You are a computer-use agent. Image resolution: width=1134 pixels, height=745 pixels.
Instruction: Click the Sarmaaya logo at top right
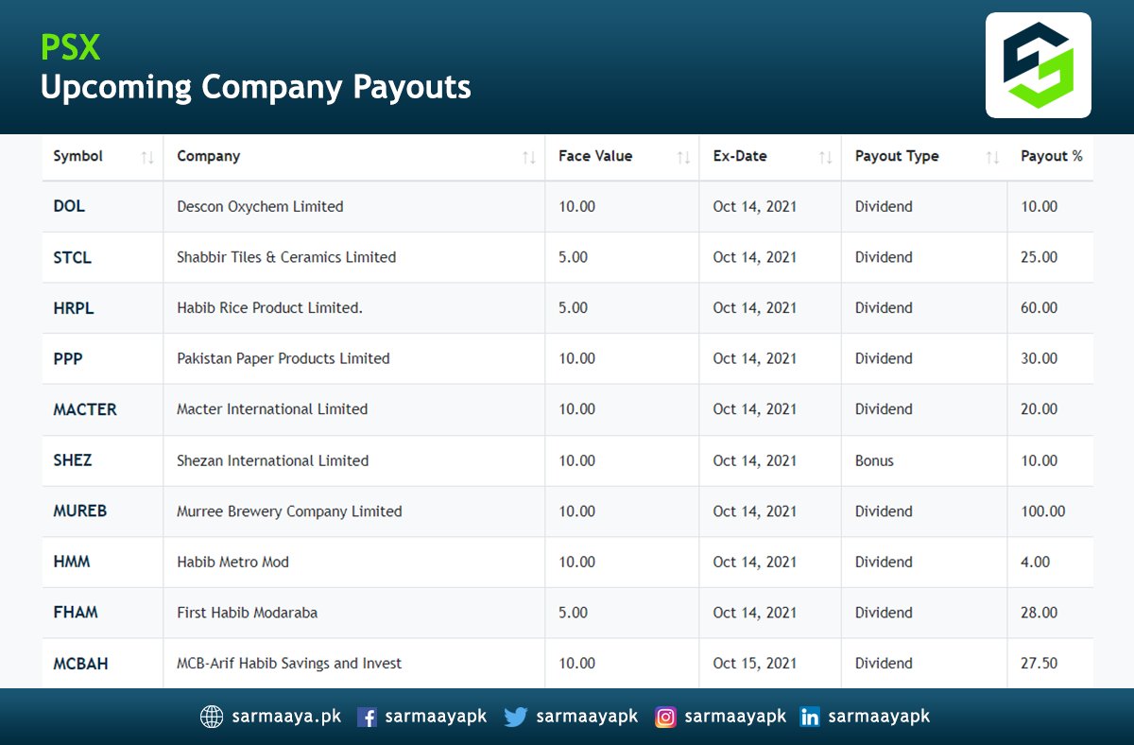[x=1038, y=65]
